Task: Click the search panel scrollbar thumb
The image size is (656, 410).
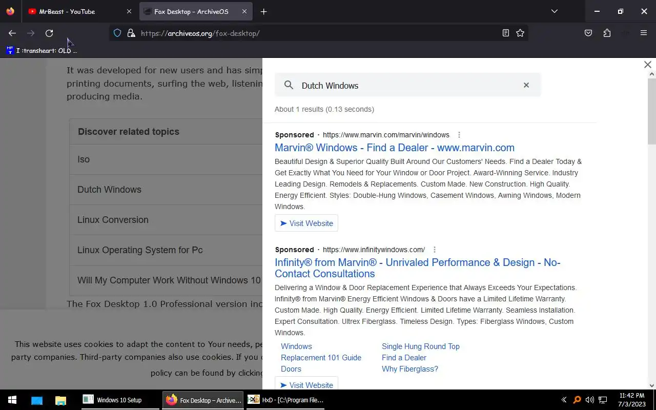Action: tap(652, 111)
